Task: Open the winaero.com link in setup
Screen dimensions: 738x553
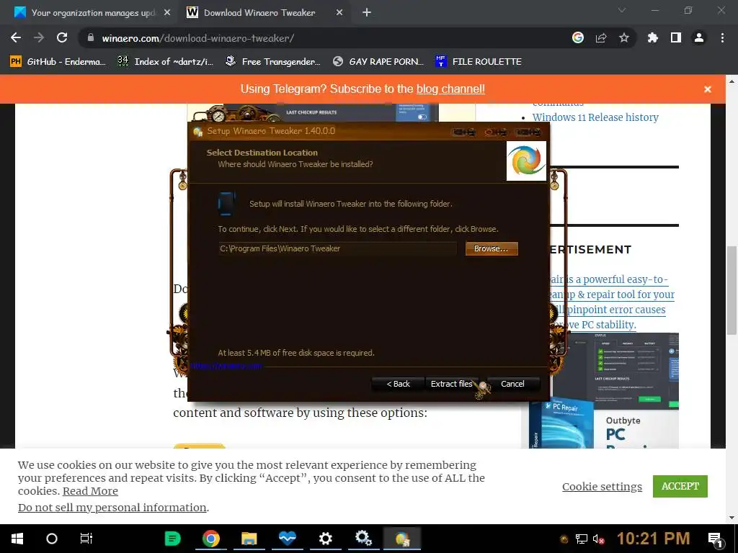Action: click(x=226, y=366)
